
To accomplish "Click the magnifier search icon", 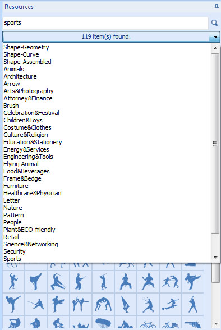I will pyautogui.click(x=214, y=22).
